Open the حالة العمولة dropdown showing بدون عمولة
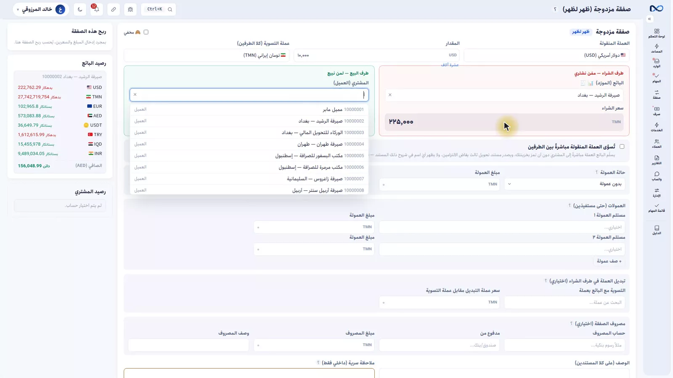This screenshot has height=378, width=673. (564, 184)
